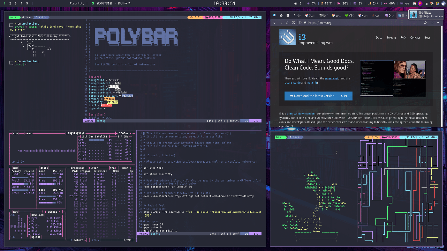Click the page reload icon in Firefox
The image size is (447, 251).
[x=287, y=23]
